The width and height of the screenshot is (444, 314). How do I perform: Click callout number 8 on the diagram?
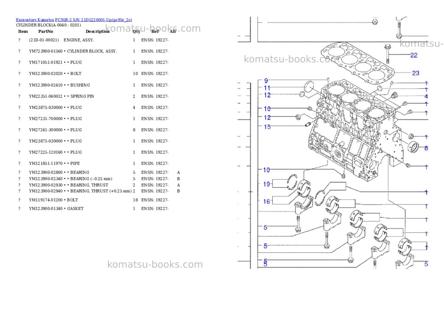426,148
